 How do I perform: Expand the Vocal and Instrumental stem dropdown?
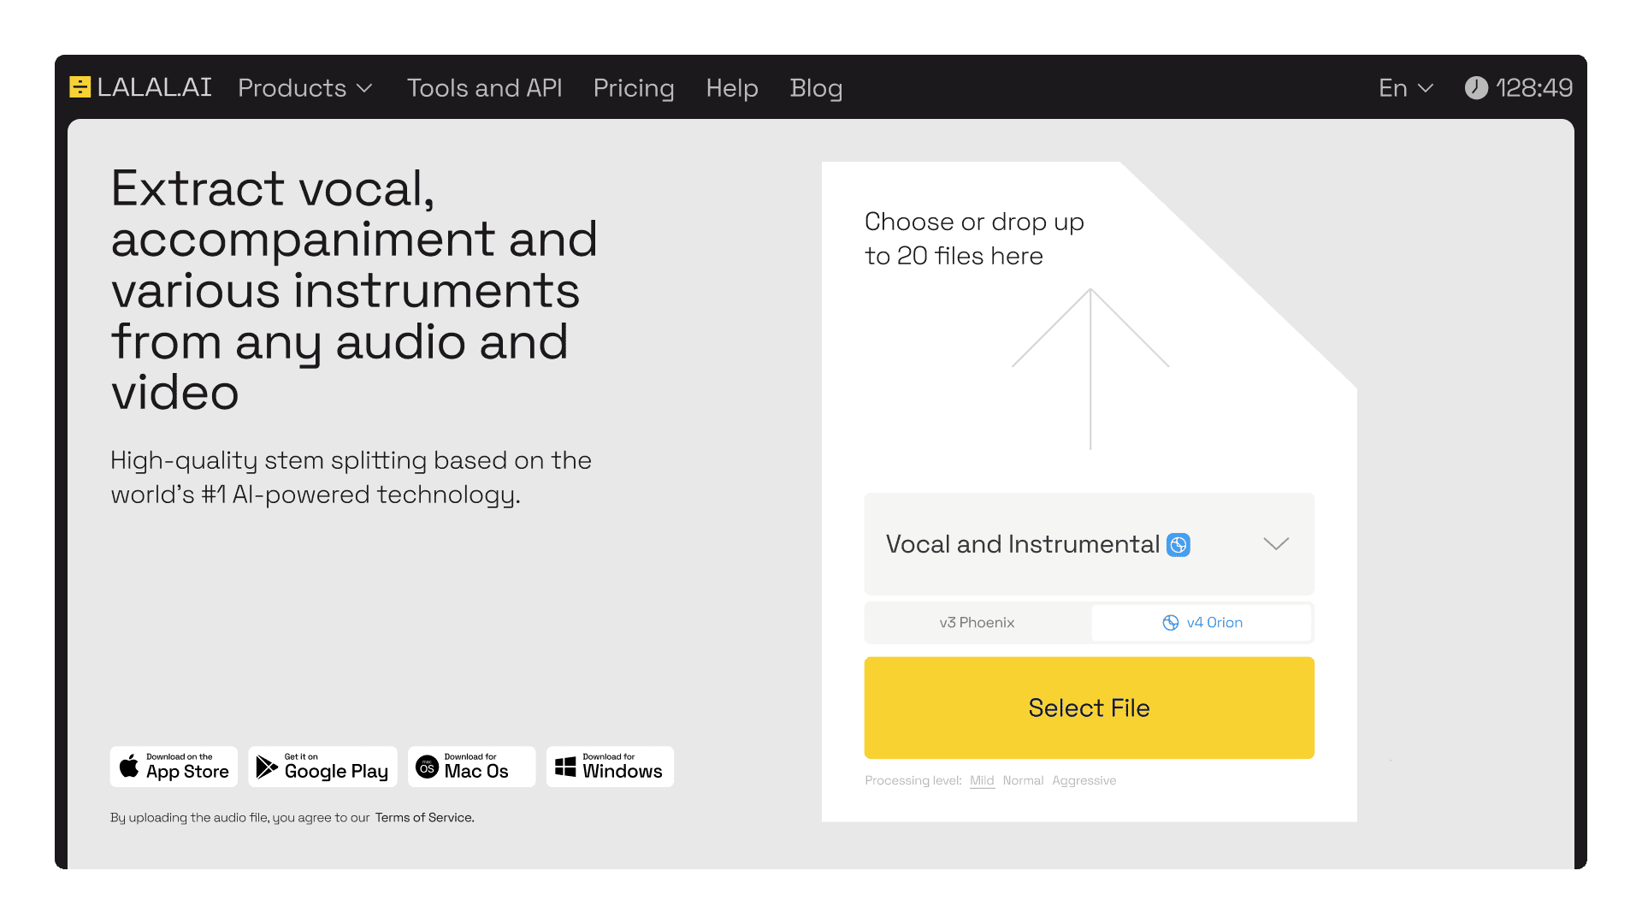(x=1276, y=544)
